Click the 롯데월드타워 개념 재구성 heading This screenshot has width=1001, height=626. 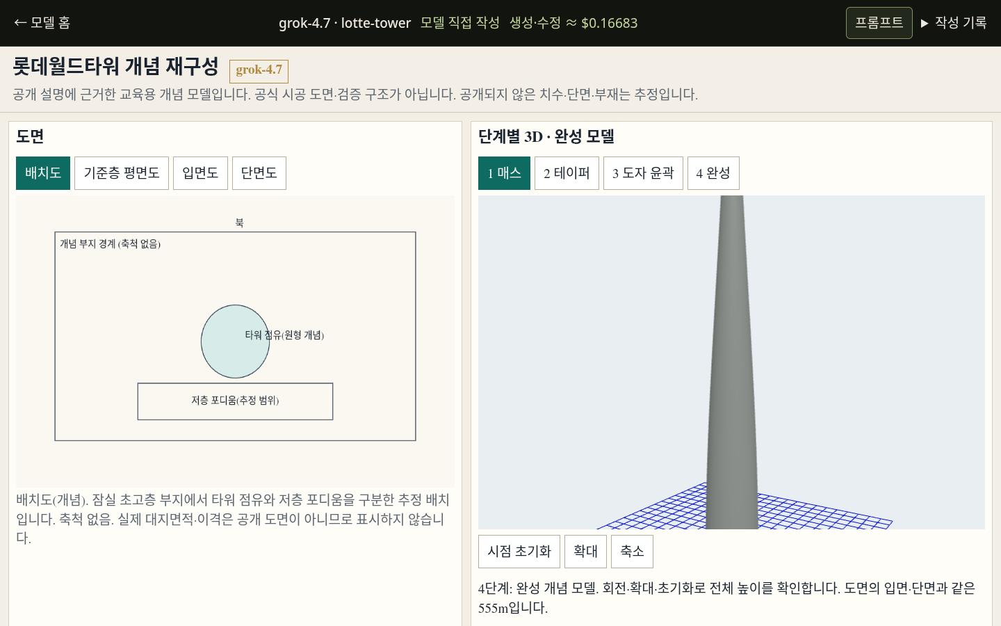115,67
